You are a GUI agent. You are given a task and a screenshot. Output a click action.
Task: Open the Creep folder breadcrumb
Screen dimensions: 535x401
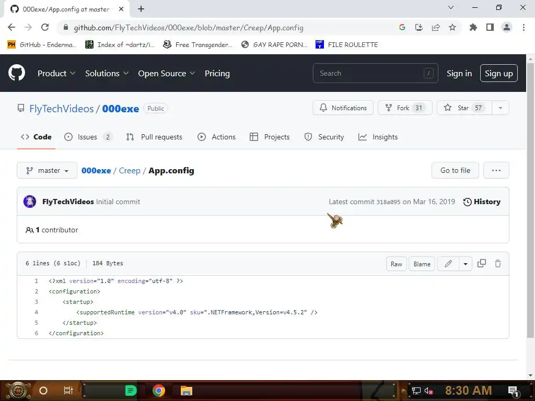point(130,171)
